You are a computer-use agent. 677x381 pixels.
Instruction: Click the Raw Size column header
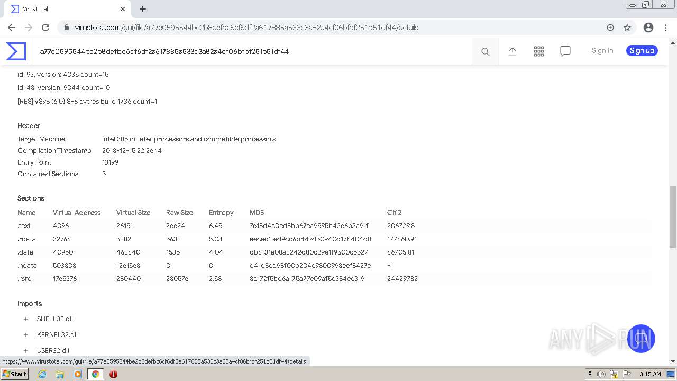(x=179, y=213)
